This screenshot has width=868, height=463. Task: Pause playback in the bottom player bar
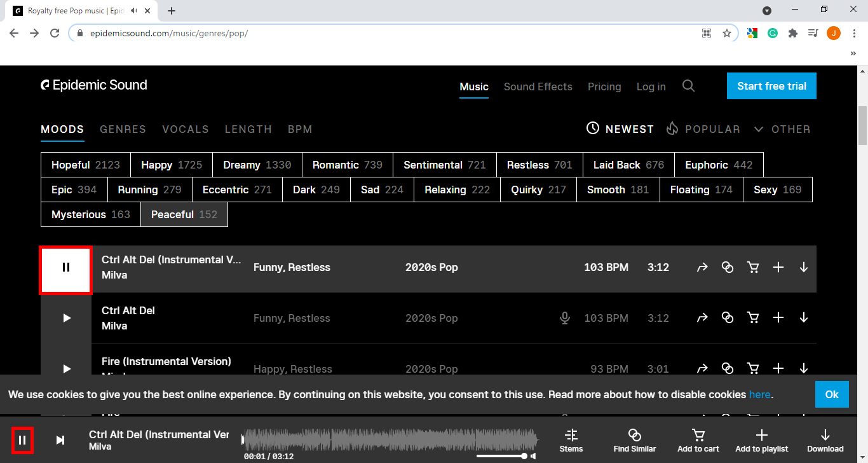point(22,440)
